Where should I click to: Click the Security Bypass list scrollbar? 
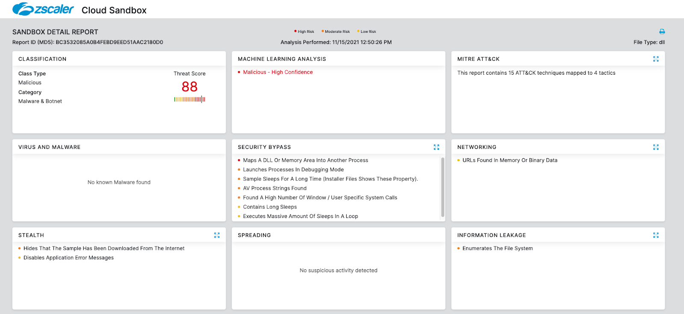tap(442, 188)
